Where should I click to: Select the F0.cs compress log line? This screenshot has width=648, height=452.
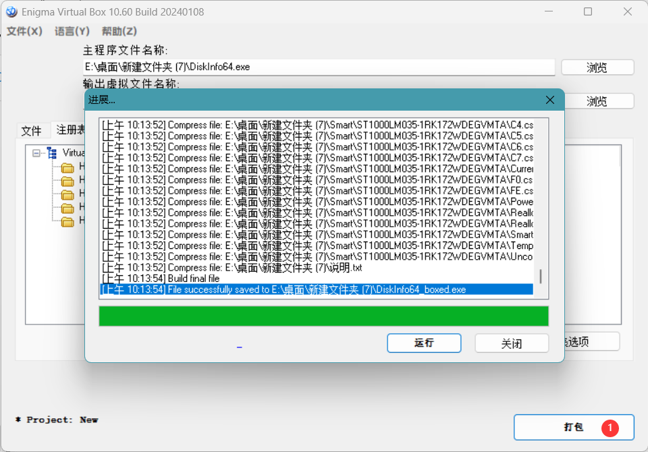pyautogui.click(x=317, y=179)
